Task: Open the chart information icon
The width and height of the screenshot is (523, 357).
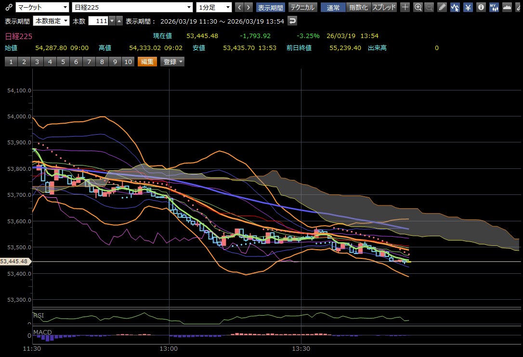Action: click(481, 7)
